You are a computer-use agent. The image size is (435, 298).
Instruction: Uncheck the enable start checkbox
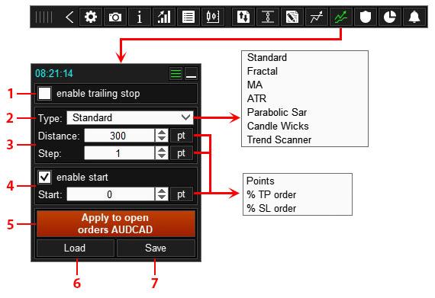[x=45, y=177]
